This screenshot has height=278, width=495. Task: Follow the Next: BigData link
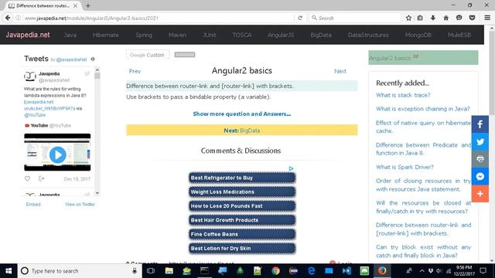tap(242, 131)
